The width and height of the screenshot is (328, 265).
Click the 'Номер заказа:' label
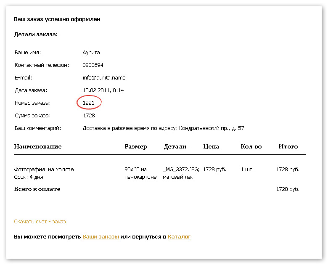click(x=33, y=103)
